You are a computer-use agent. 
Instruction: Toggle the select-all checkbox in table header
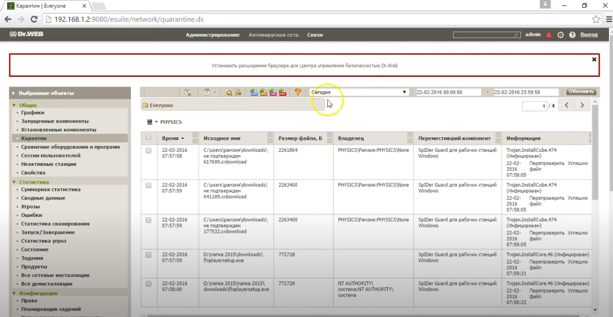(x=149, y=137)
